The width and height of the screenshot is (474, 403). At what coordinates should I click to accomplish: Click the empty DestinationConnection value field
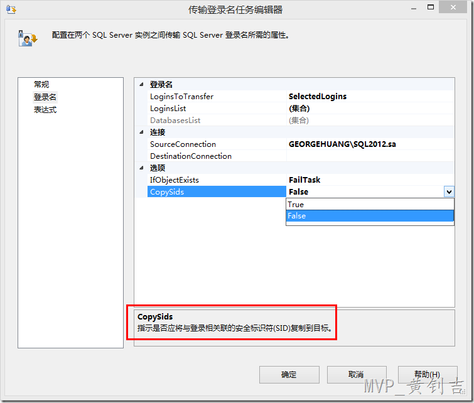tap(370, 156)
